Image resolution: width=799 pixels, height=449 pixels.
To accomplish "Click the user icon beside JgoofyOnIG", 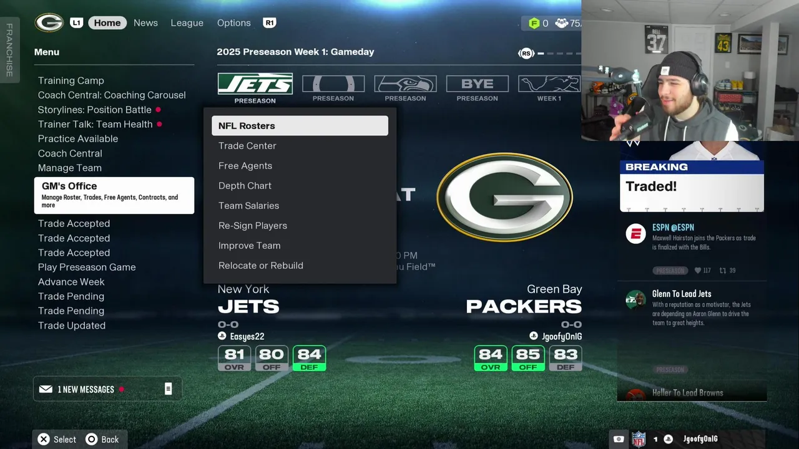I will coord(533,336).
